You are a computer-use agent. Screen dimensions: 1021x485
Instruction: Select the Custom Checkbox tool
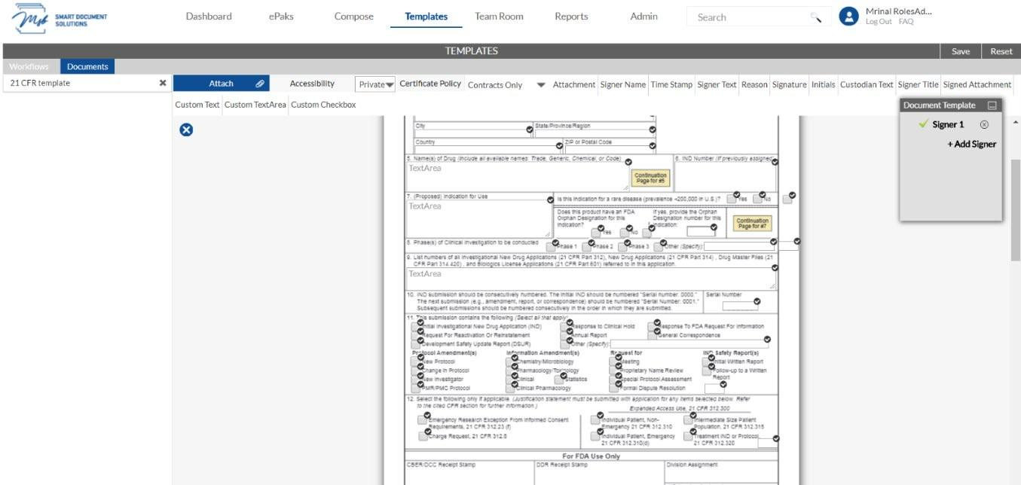tap(323, 105)
